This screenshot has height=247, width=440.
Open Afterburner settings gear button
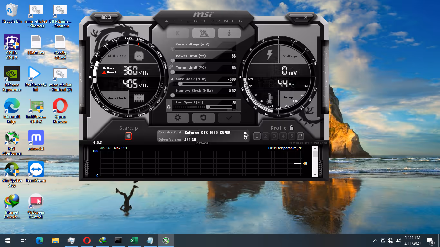(x=177, y=118)
